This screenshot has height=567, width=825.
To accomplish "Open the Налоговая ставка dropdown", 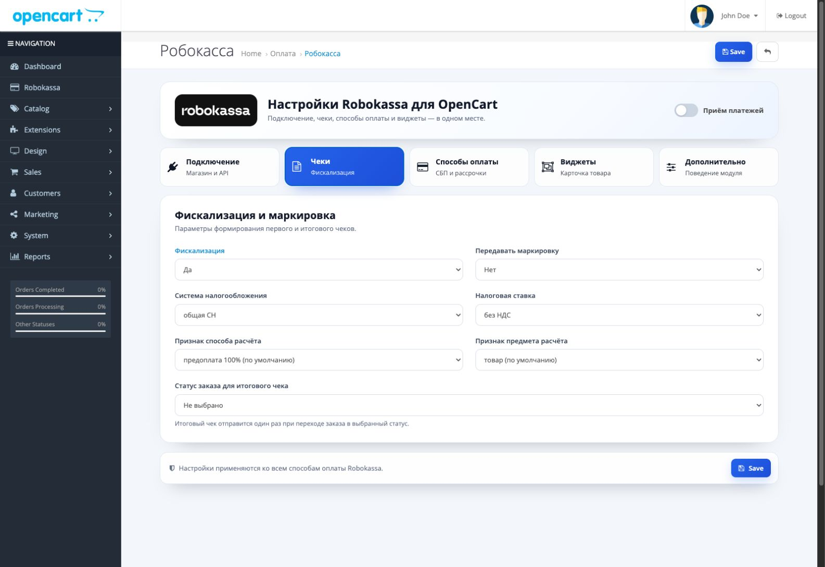I will click(x=619, y=315).
